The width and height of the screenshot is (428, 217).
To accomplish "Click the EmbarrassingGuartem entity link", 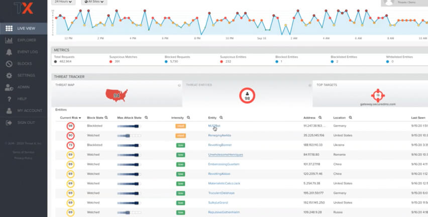I will point(224,164).
